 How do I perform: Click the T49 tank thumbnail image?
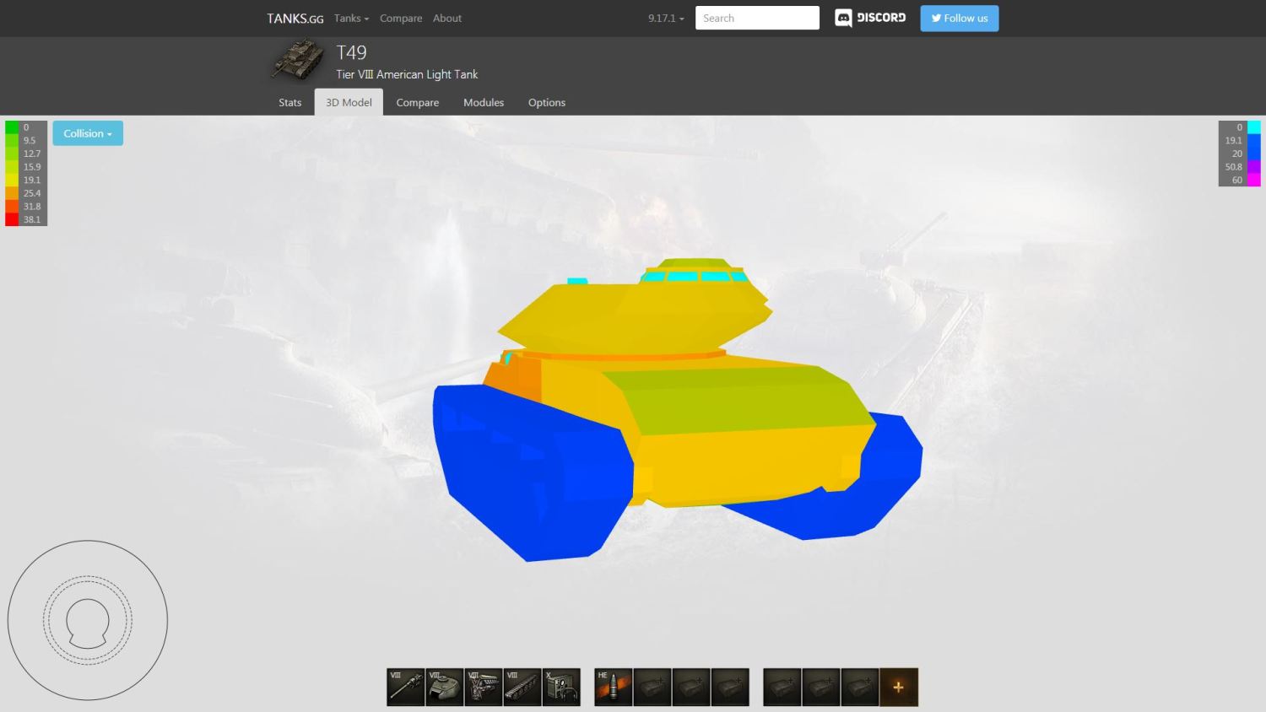(298, 61)
